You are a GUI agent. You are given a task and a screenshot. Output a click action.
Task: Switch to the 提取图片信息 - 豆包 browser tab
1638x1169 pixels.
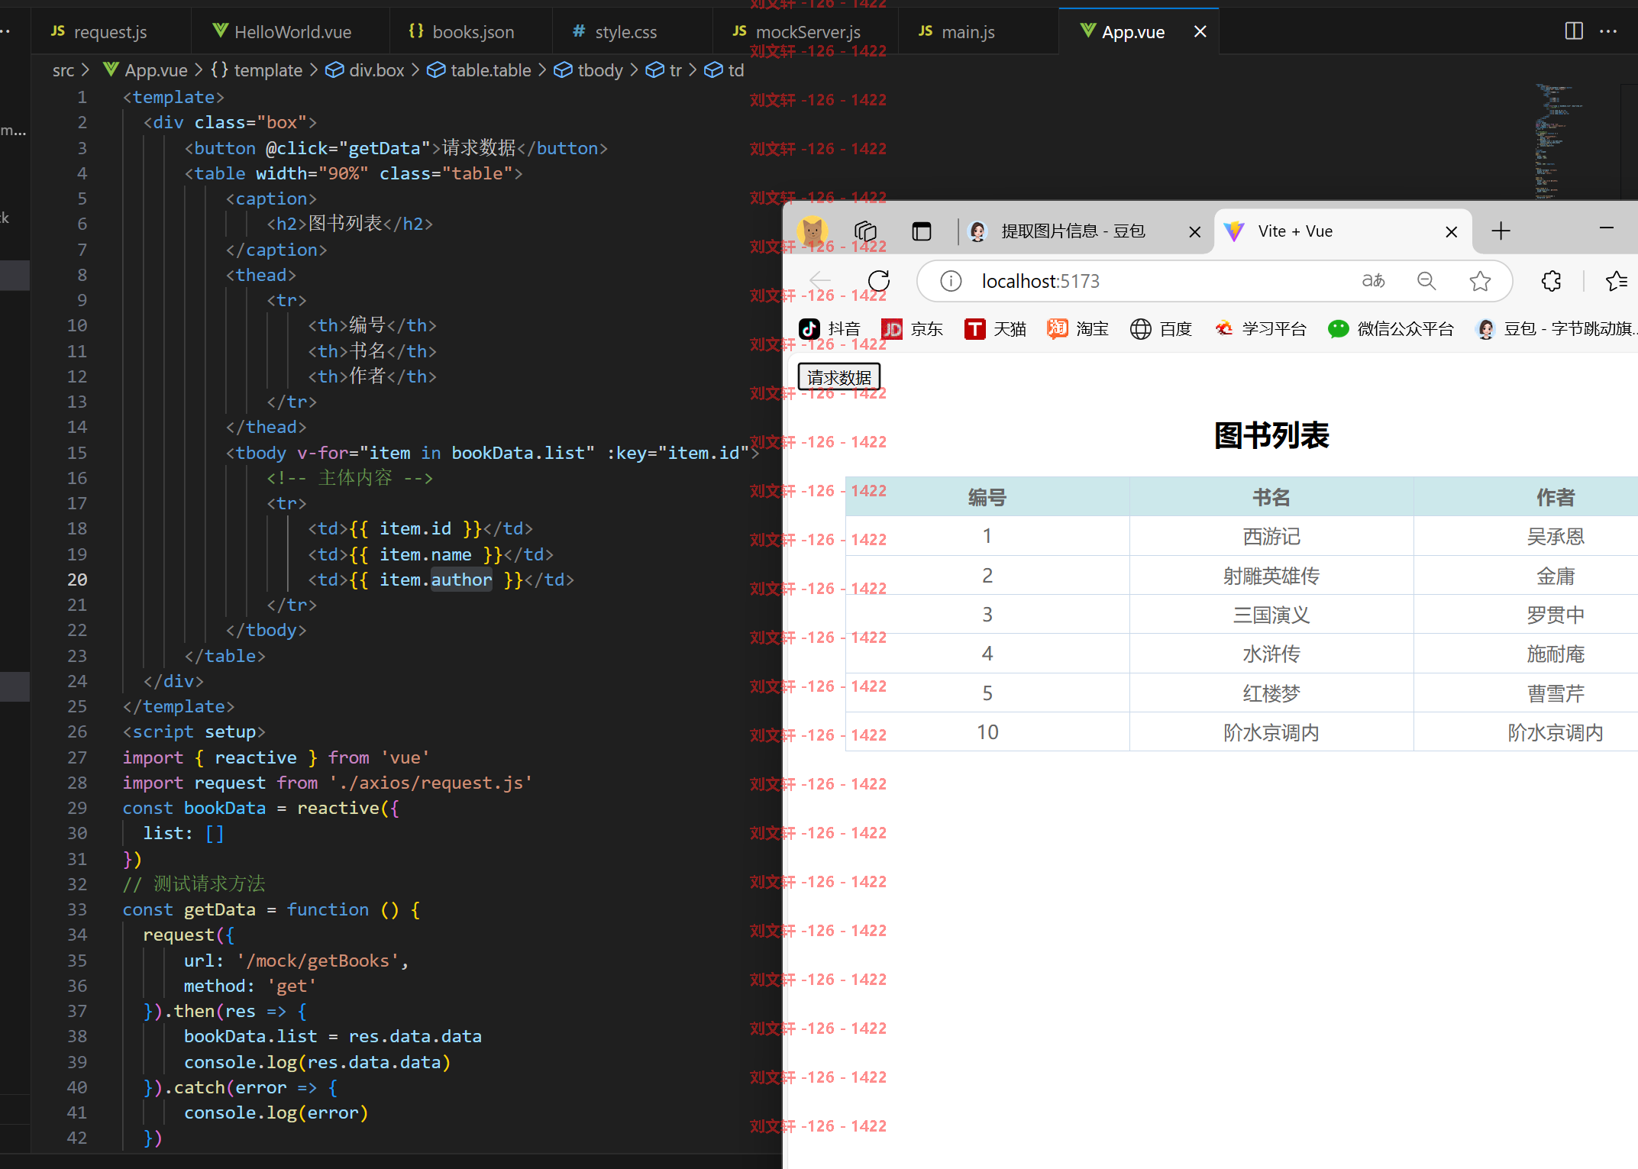[x=1073, y=231]
